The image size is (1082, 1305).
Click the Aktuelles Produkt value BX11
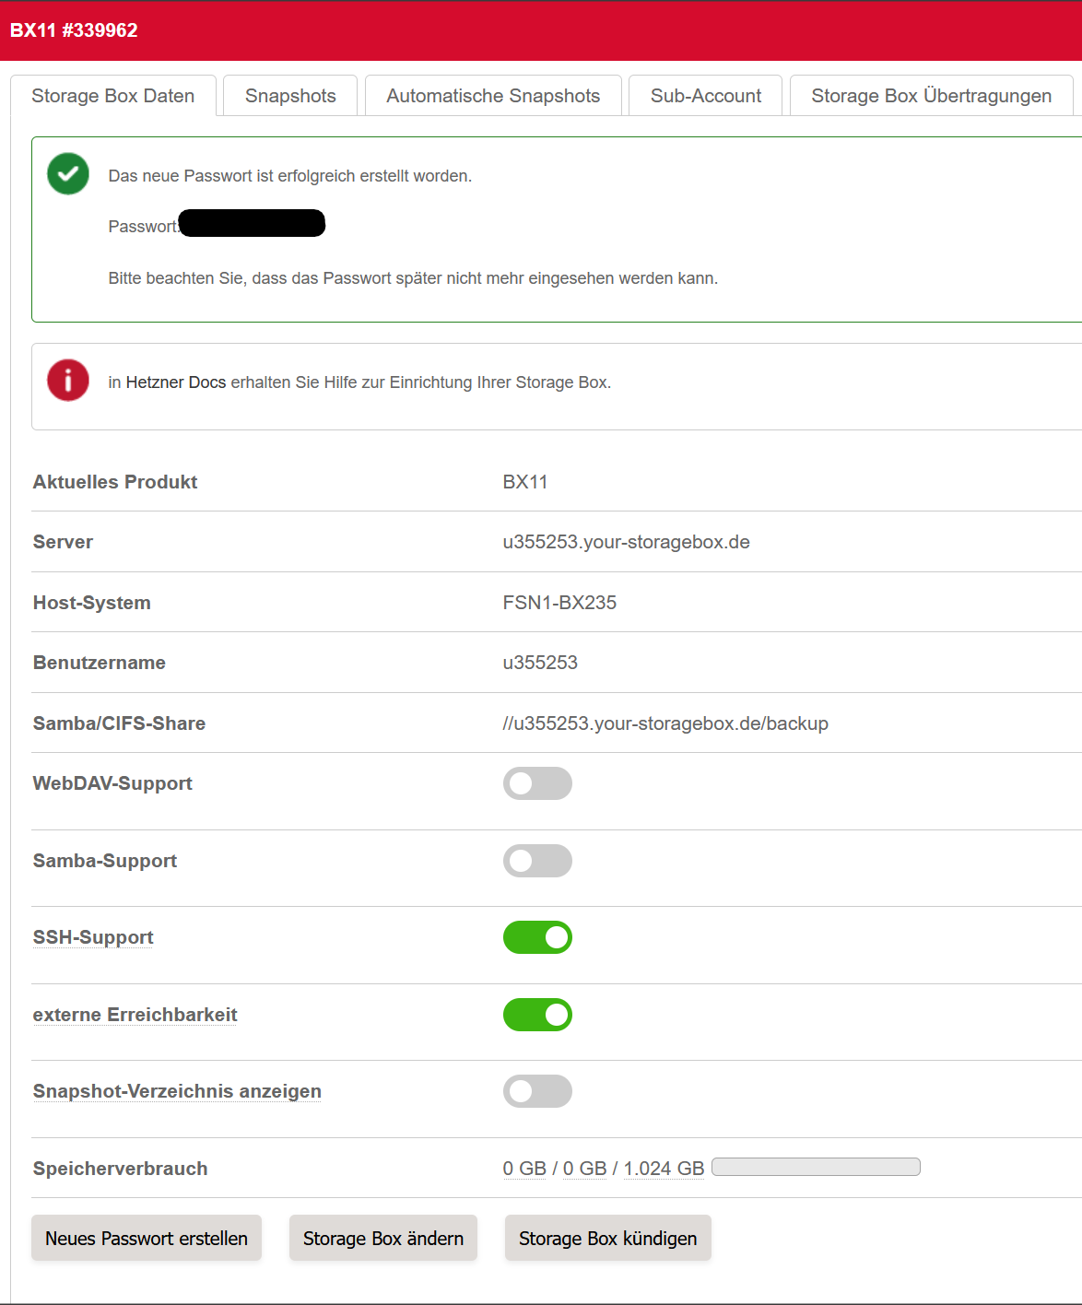click(525, 482)
